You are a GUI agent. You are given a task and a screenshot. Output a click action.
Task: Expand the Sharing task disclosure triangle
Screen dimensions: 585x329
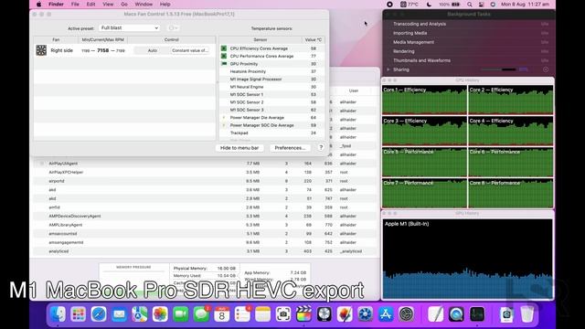pyautogui.click(x=388, y=69)
